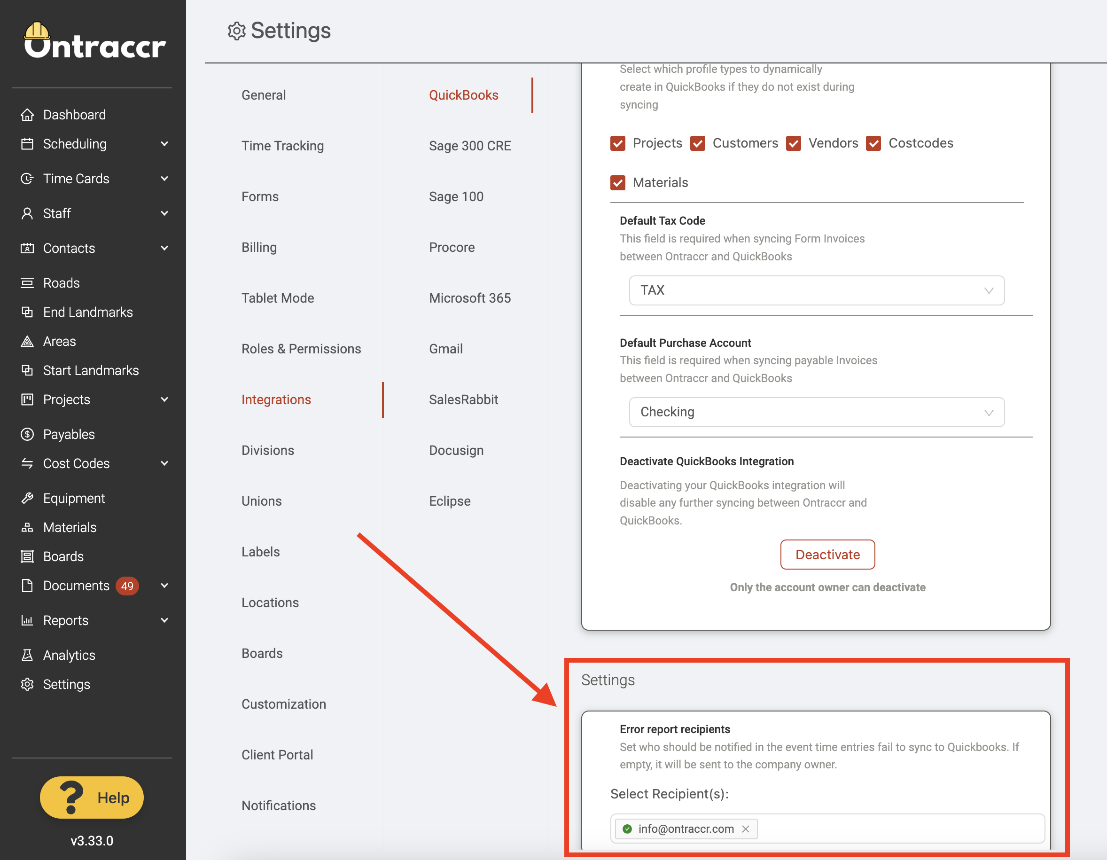1107x860 pixels.
Task: Click the Equipment wrench icon
Action: coord(27,498)
